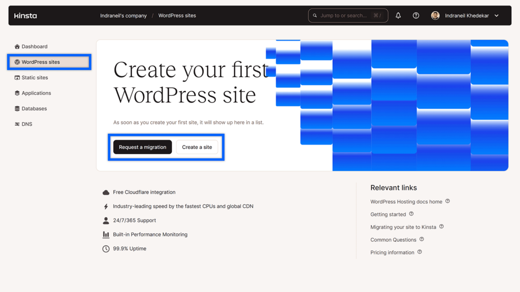Select WordPress sites in sidebar
This screenshot has height=292, width=520.
[49, 62]
